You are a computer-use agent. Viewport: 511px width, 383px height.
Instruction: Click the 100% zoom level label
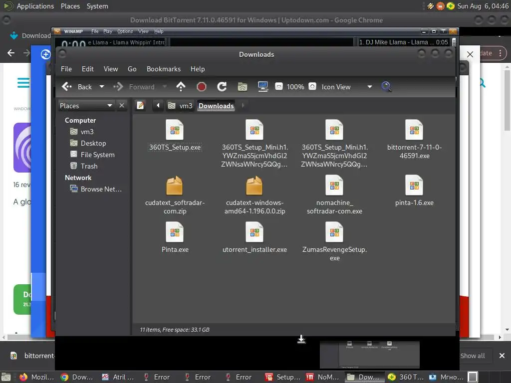click(x=295, y=87)
